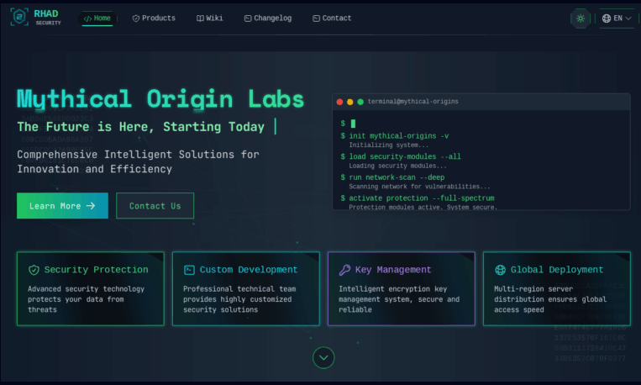The height and width of the screenshot is (385, 641).
Task: Navigate to the Changelog page
Action: (267, 18)
